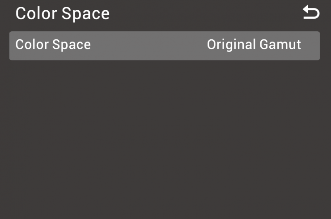Open the Color Space setting row
This screenshot has height=219, width=331.
tap(164, 45)
